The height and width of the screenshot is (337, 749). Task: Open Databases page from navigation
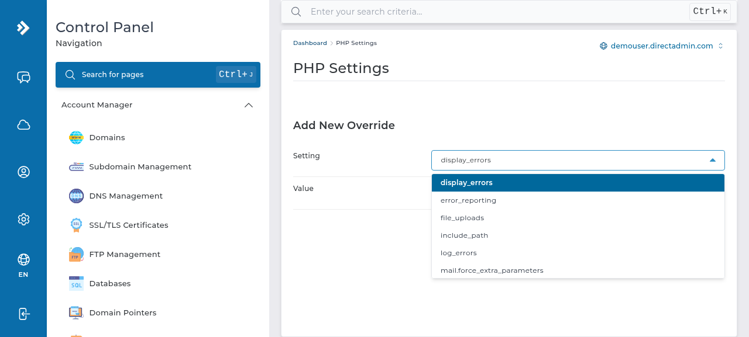point(110,284)
